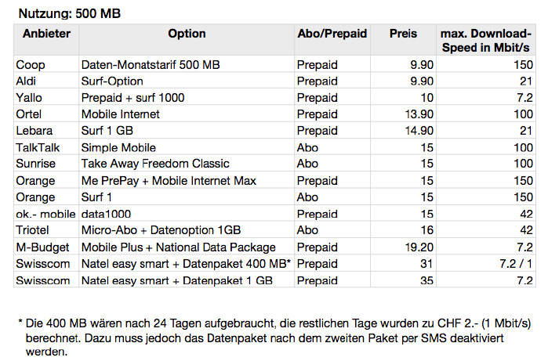Select Swisscom Datenpaket 1 GB option cell
The width and height of the screenshot is (548, 361).
(187, 280)
